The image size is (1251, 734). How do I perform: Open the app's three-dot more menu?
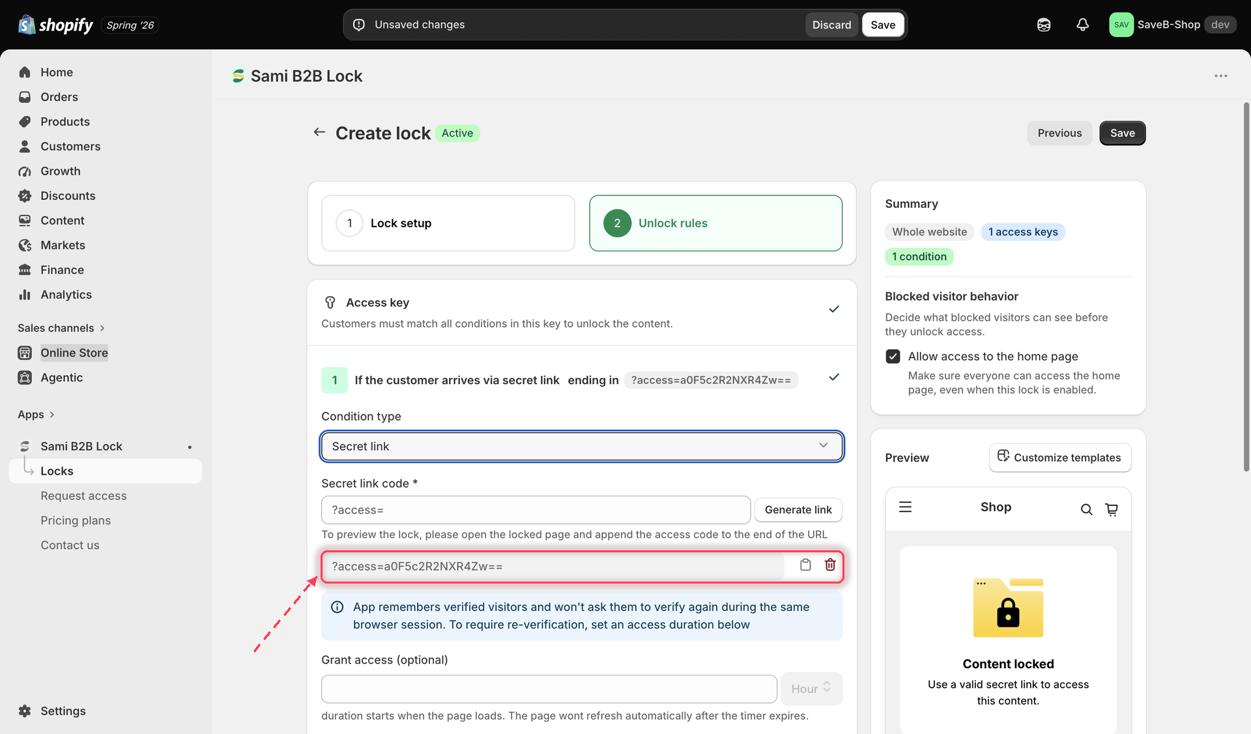pos(1220,76)
